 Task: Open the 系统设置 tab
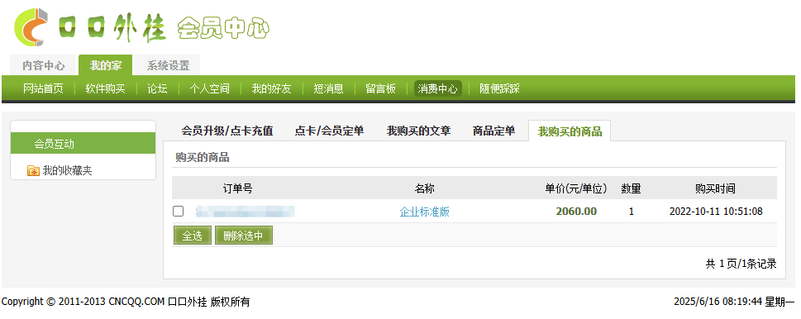click(x=168, y=65)
